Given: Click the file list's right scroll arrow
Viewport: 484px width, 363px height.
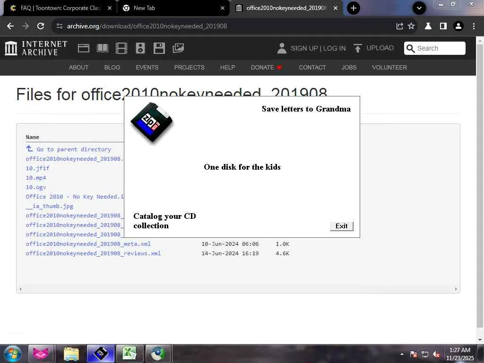Looking at the screenshot, I should click(456, 289).
